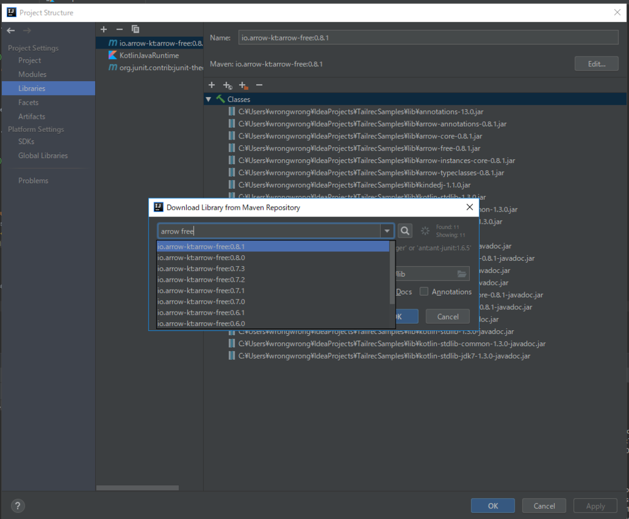The image size is (629, 519).
Task: Select arrow-instances-core-0.8.1.jar entry
Action: tap(377, 160)
